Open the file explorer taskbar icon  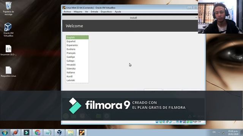71,133
